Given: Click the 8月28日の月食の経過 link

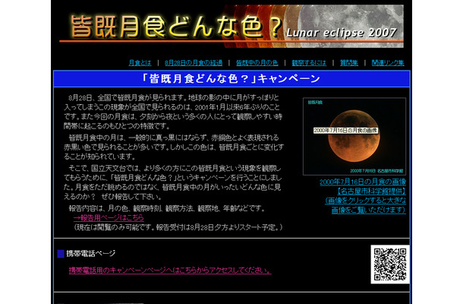Looking at the screenshot, I should (x=192, y=62).
